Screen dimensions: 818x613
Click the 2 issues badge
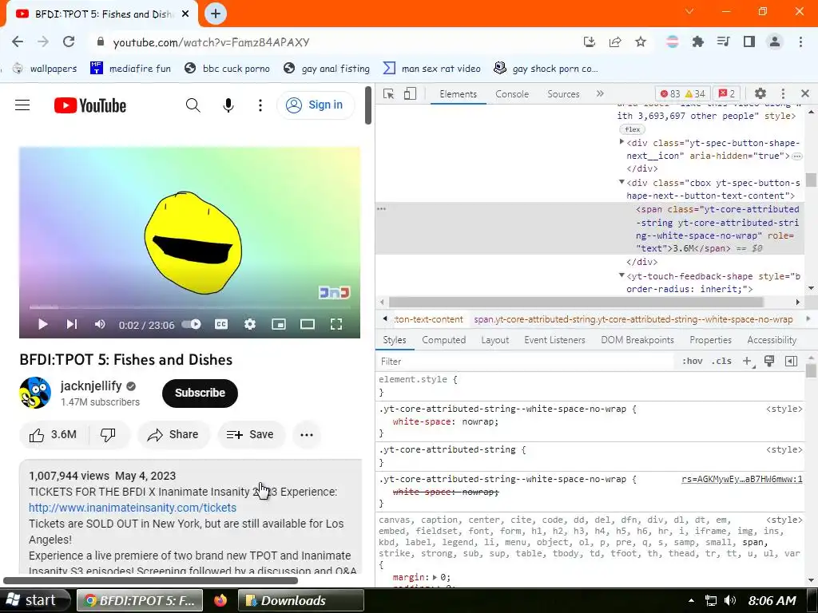pyautogui.click(x=727, y=94)
